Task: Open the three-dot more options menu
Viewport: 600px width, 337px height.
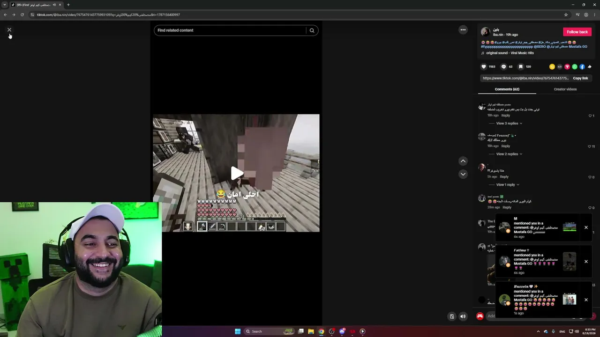Action: tap(463, 30)
